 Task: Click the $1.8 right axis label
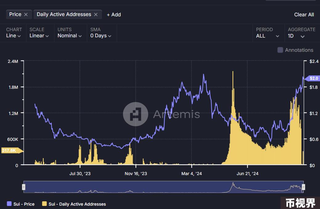pos(314,87)
